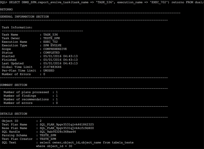
Task: Click the DETAILS SECTION heading
Action: 13,114
